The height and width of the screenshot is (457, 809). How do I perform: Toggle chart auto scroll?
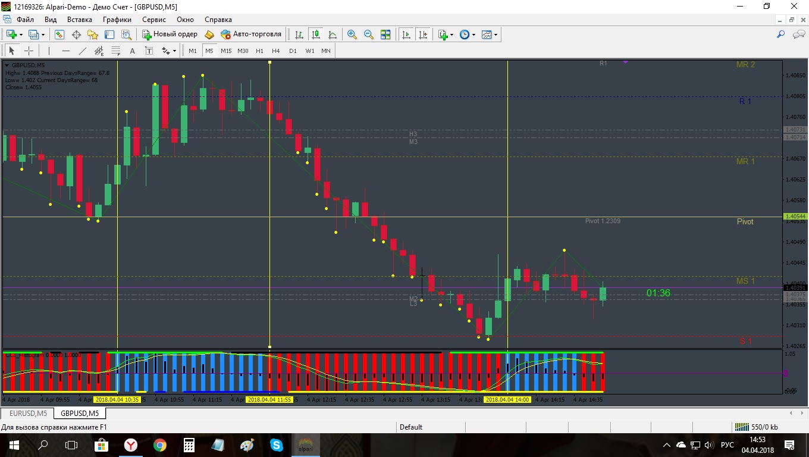tap(406, 35)
